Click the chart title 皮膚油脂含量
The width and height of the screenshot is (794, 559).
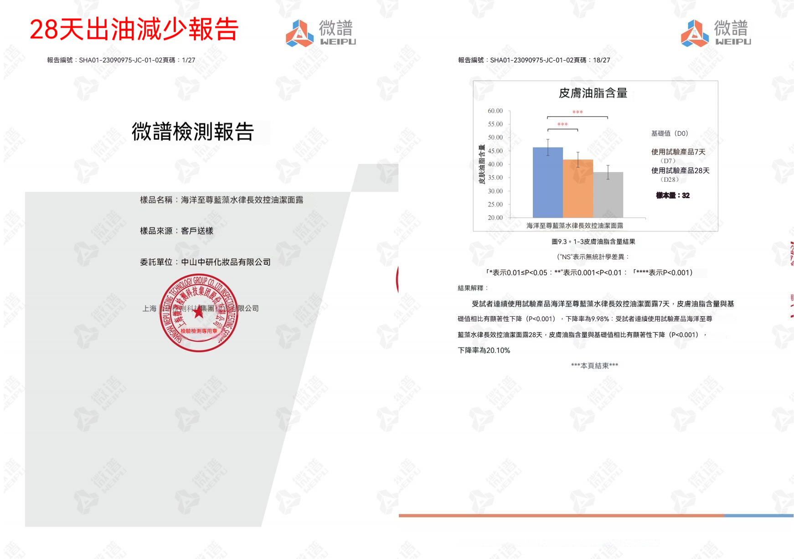tap(593, 93)
